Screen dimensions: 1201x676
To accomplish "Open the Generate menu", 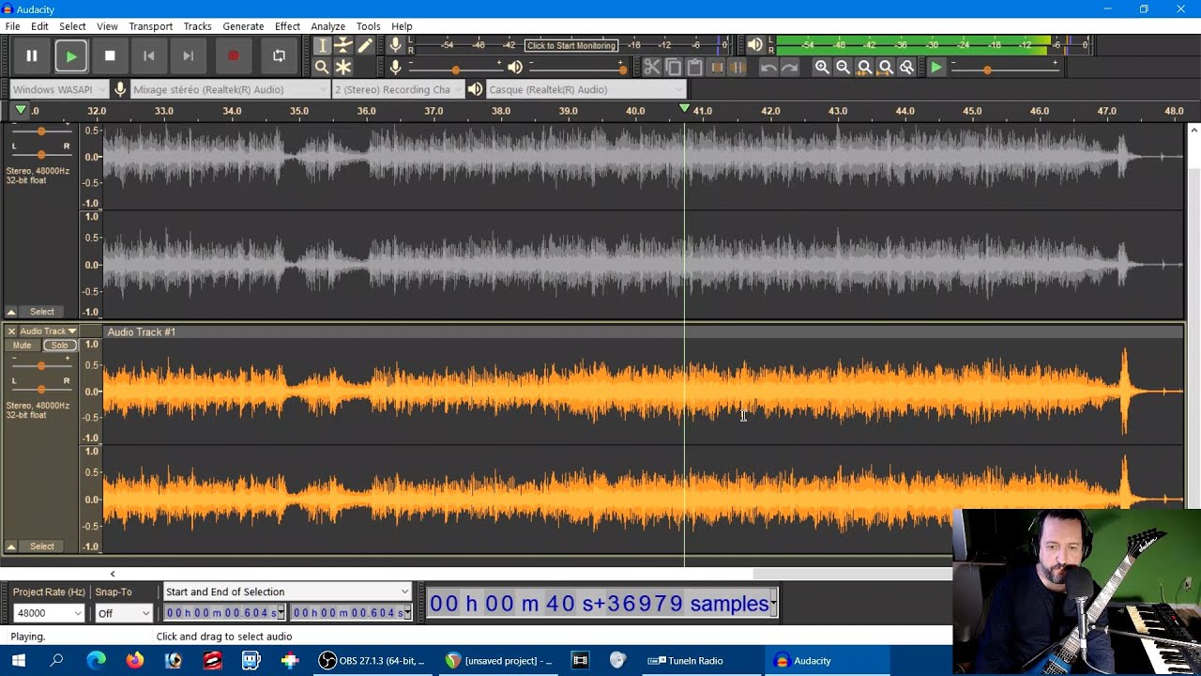I will click(243, 26).
